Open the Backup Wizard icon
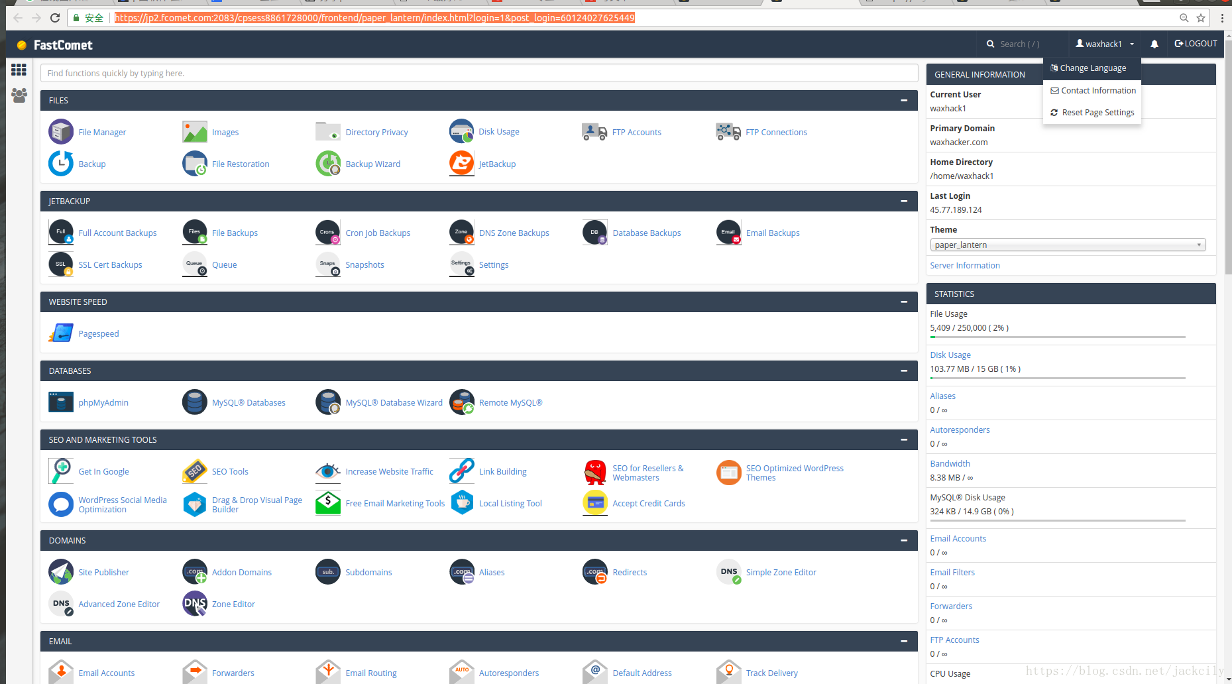The image size is (1232, 684). (328, 164)
